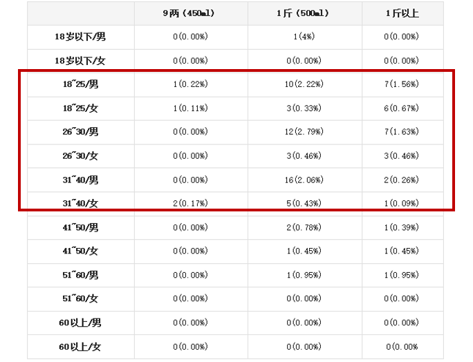The image size is (473, 362).
Task: Select the cell showing 10(2.22%)
Action: [x=304, y=84]
